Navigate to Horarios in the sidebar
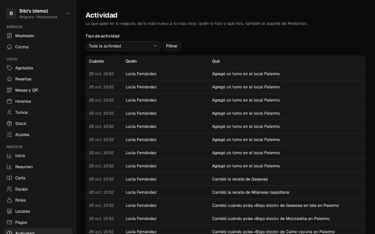Image resolution: width=375 pixels, height=234 pixels. [x=38, y=101]
